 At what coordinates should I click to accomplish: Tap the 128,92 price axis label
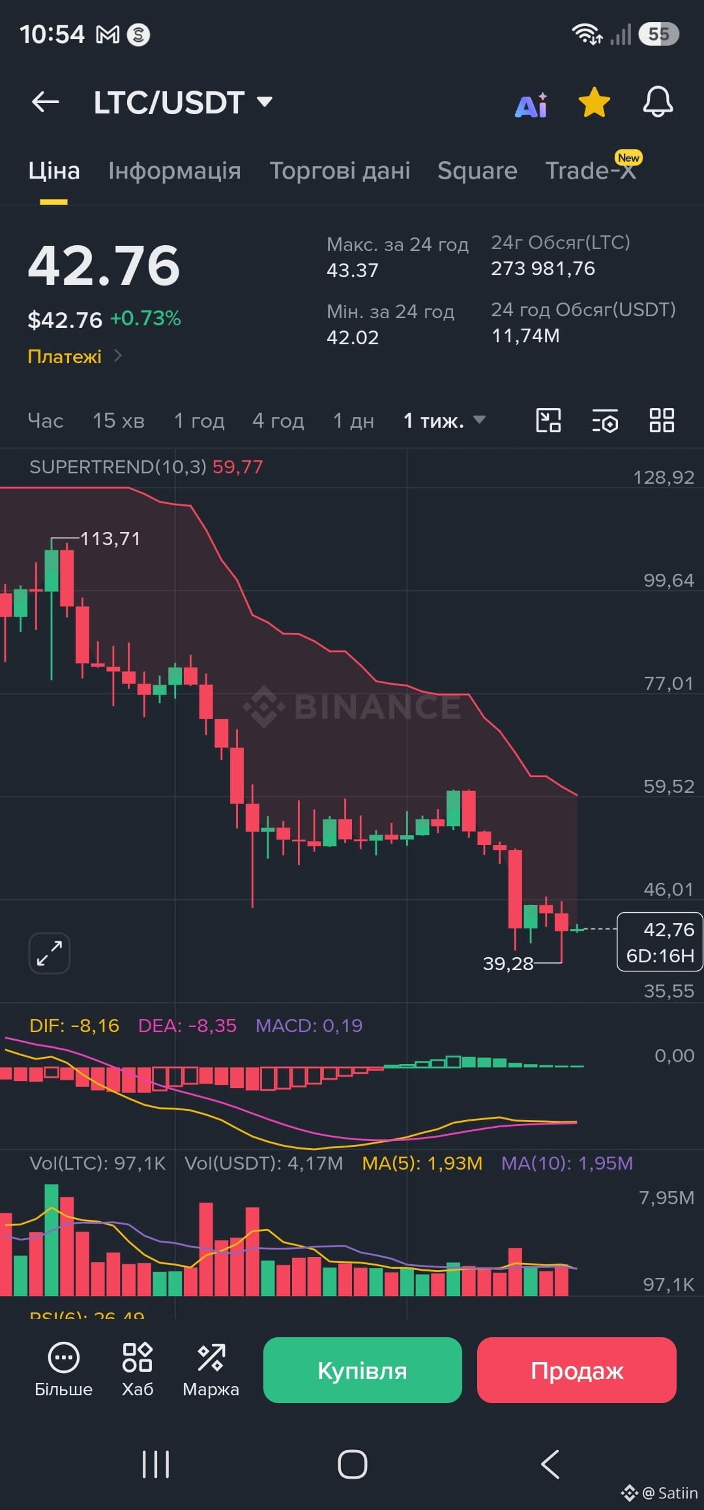tap(664, 477)
